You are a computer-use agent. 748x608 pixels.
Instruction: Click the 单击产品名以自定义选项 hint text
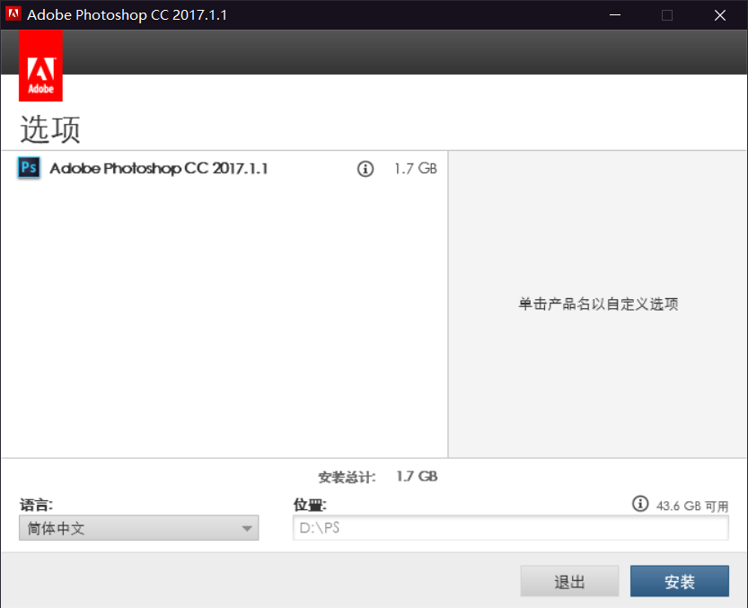click(x=598, y=304)
